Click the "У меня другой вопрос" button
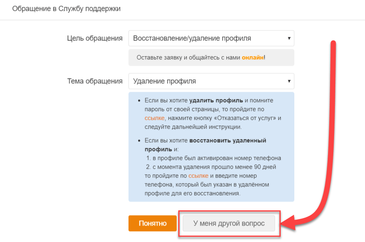This screenshot has height=242, width=365. pos(229,224)
